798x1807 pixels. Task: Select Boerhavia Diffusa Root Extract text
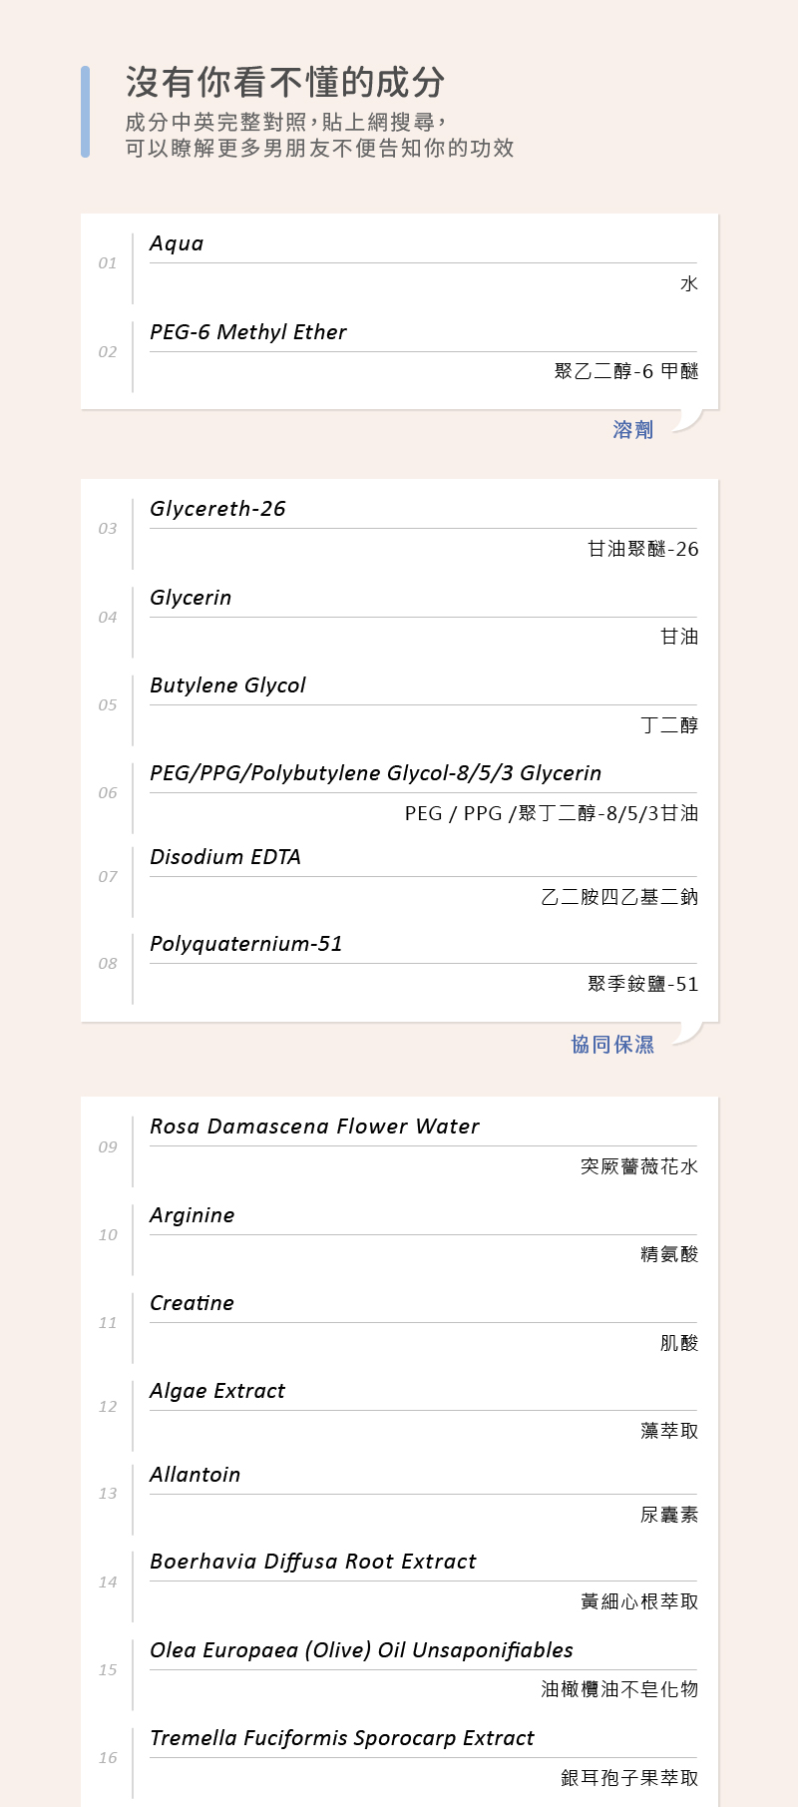point(313,1562)
